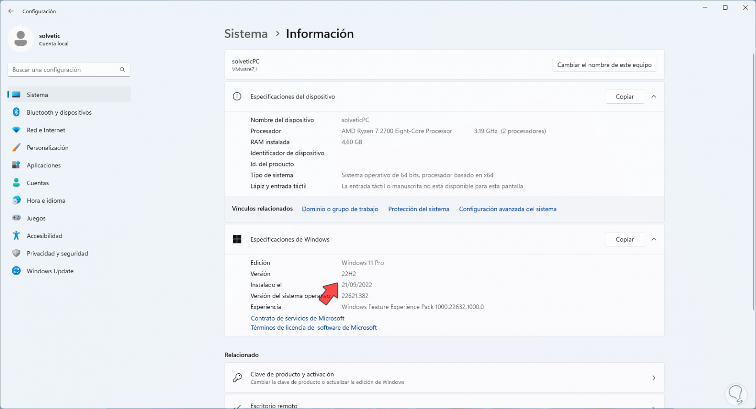Viewport: 756px width, 409px height.
Task: Click the product key icon
Action: tap(237, 378)
